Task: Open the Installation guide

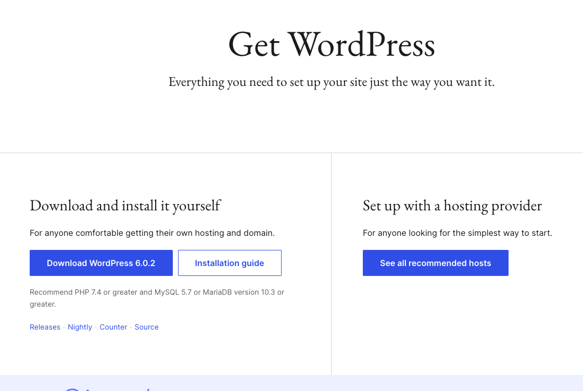Action: pyautogui.click(x=230, y=263)
